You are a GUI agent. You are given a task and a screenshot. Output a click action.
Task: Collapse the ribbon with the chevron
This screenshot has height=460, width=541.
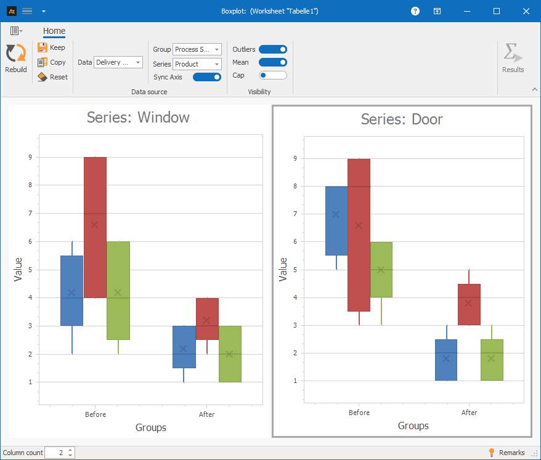point(534,90)
